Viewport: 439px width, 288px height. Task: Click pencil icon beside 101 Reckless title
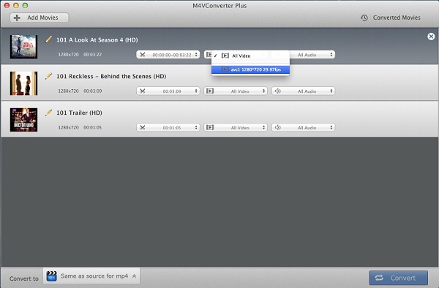point(49,76)
